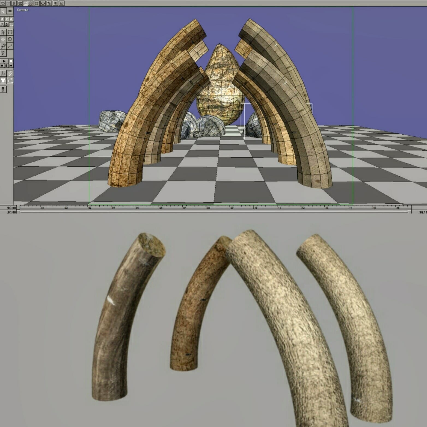Click the graph editor icon in top toolbar

click(x=61, y=3)
